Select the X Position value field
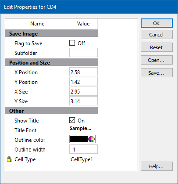This screenshot has width=178, height=184. coord(83,72)
